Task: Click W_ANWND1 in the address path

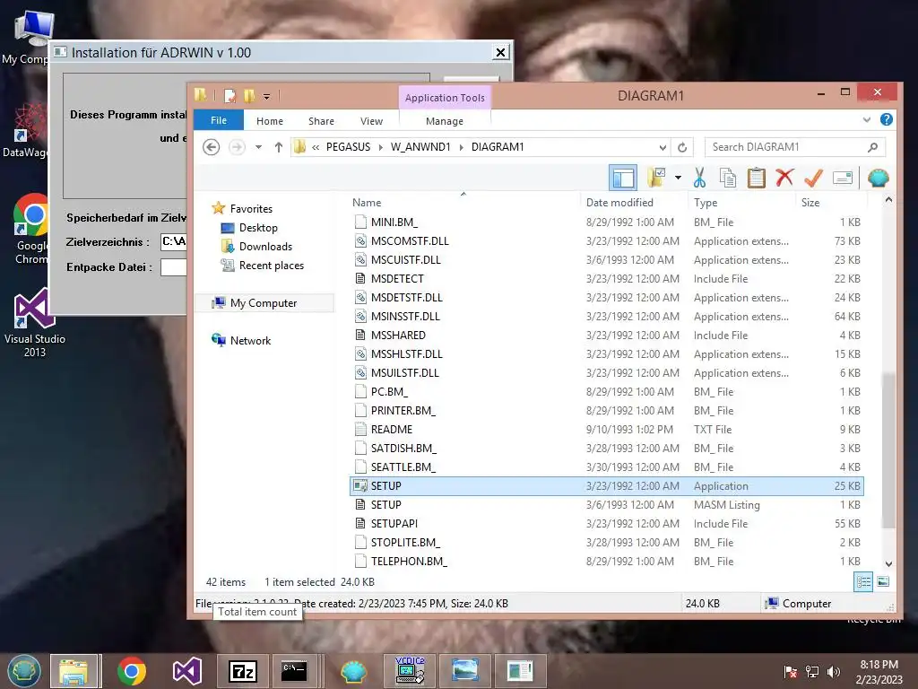Action: [420, 147]
